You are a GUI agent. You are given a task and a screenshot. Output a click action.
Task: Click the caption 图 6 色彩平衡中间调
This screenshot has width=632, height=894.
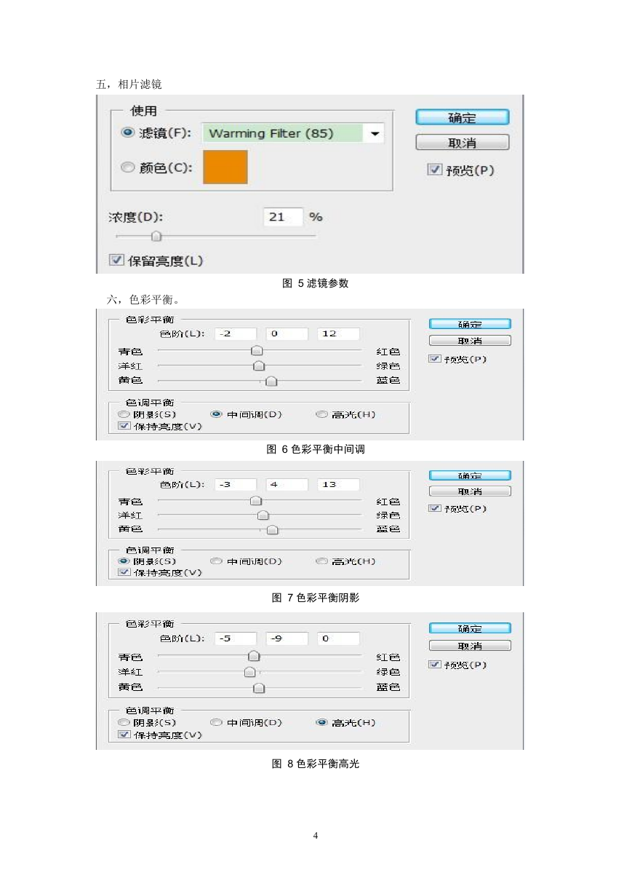[x=316, y=450]
